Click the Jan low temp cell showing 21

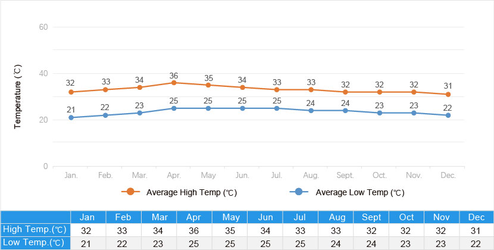88,243
